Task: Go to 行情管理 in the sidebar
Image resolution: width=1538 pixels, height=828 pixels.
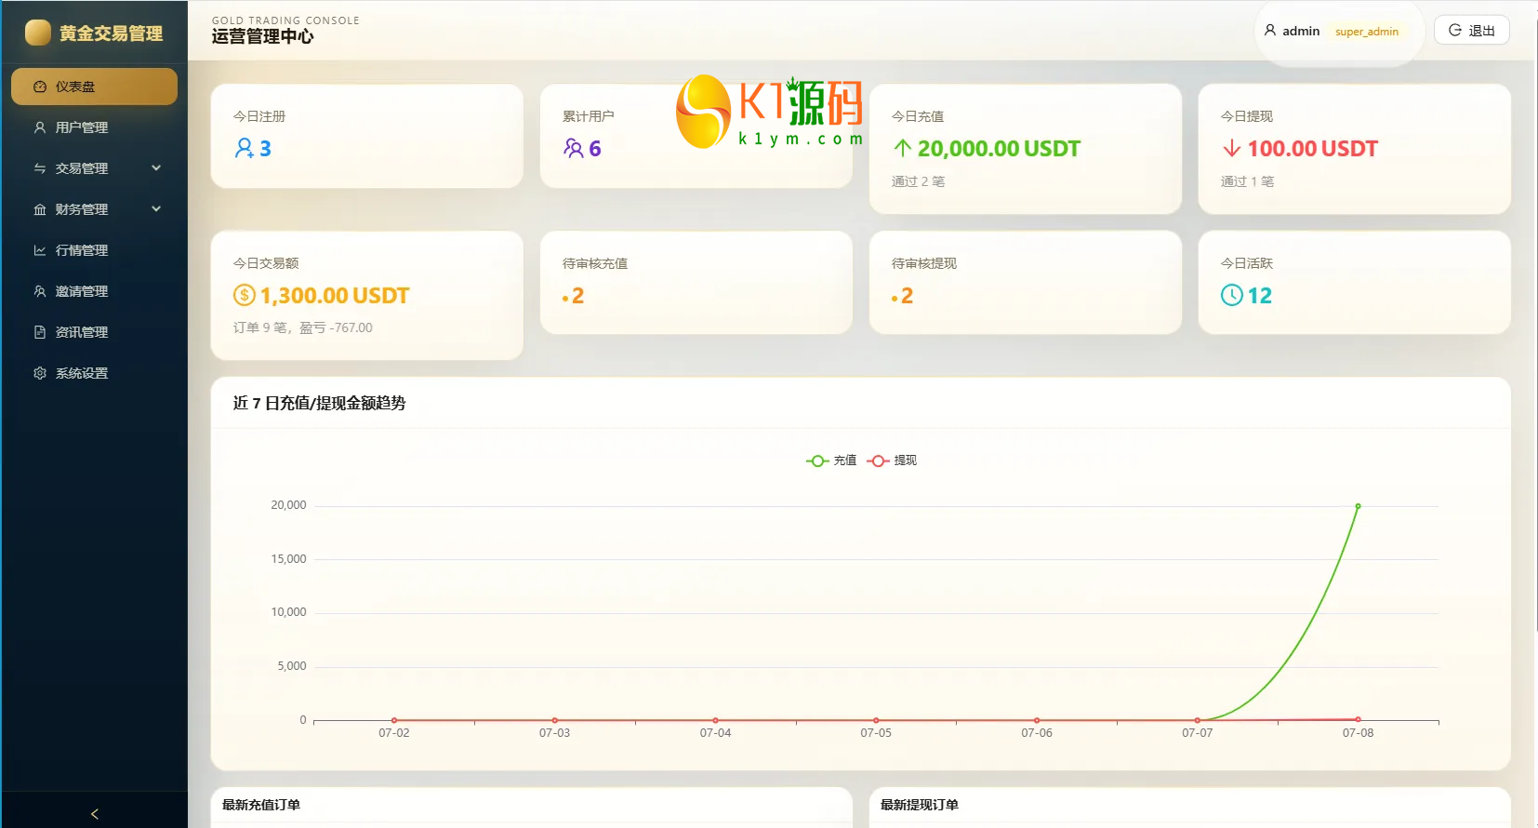Action: click(x=94, y=250)
